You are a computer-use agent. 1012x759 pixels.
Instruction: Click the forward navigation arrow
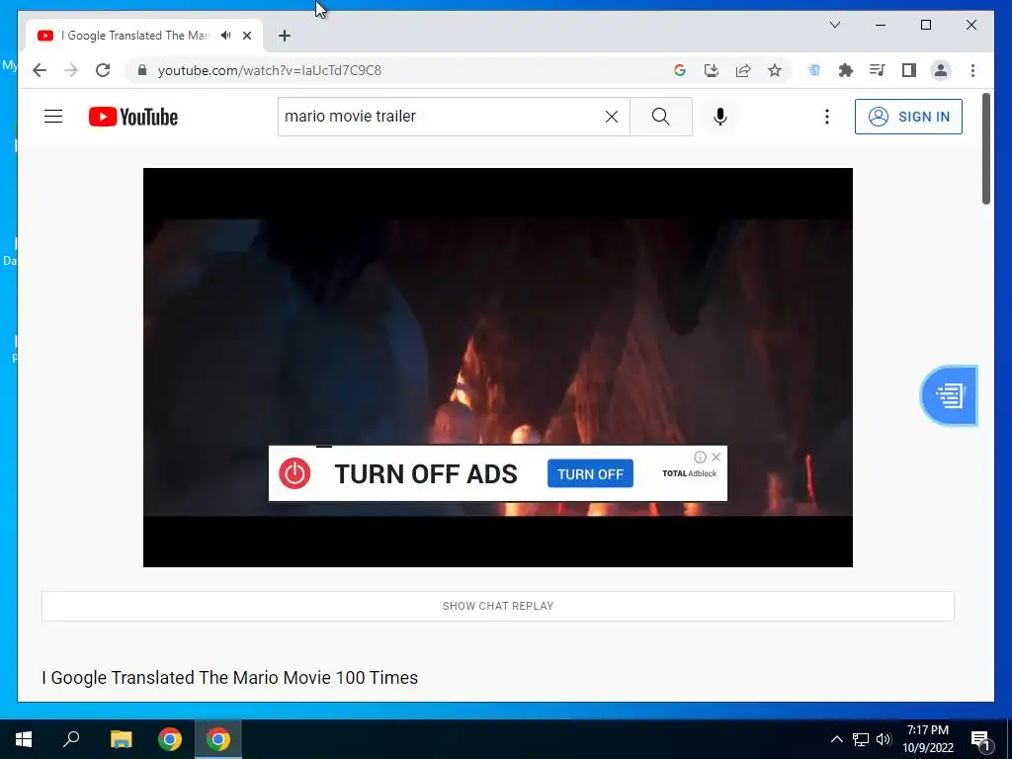click(x=71, y=70)
